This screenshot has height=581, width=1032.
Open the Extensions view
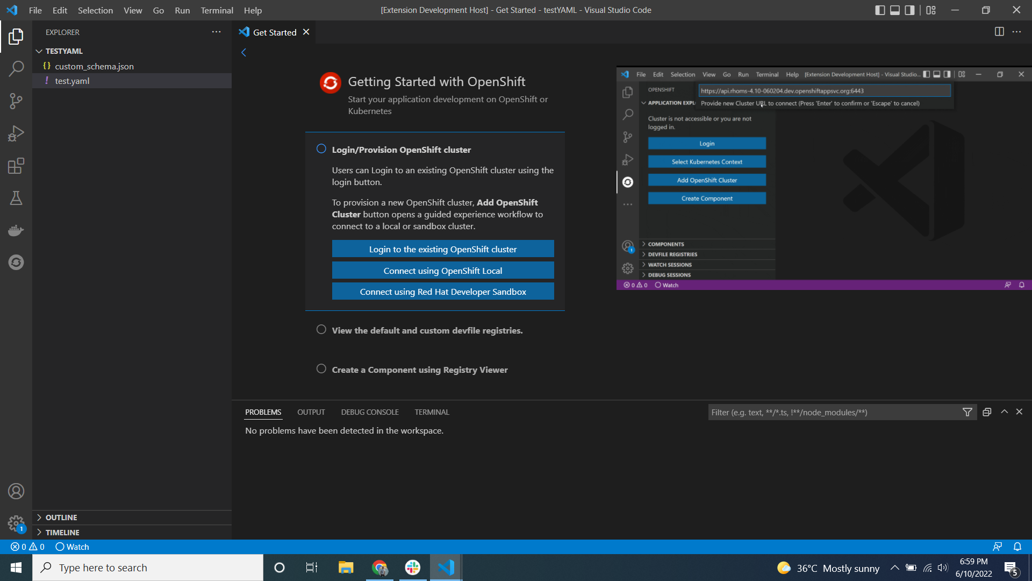point(16,166)
